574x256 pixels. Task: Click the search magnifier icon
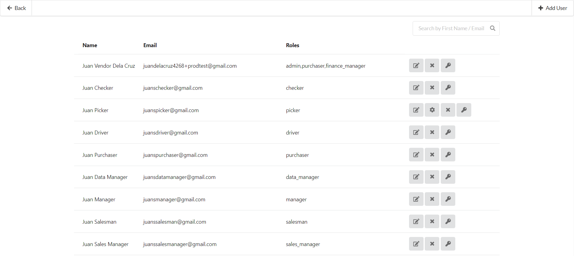(492, 28)
